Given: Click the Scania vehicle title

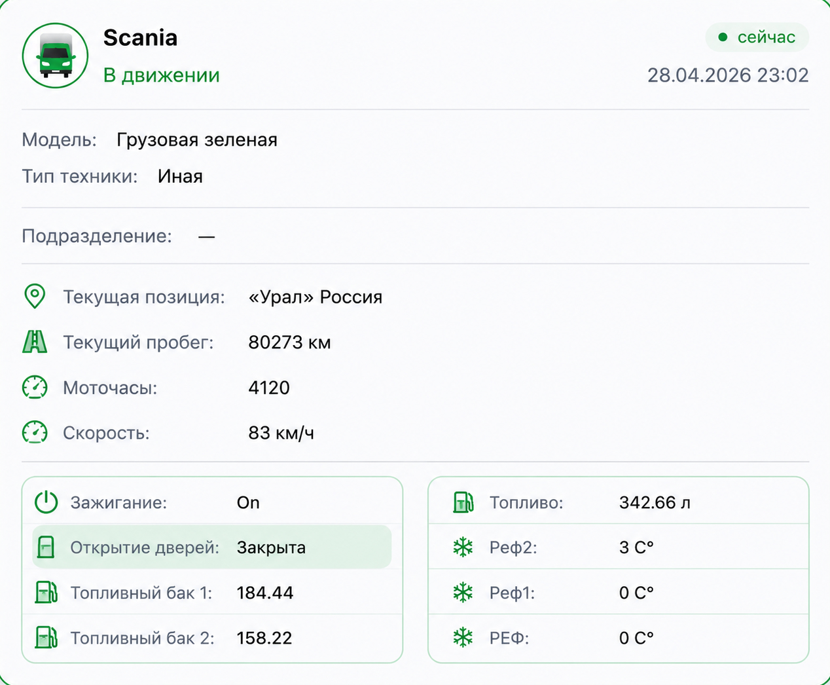Looking at the screenshot, I should tap(140, 37).
